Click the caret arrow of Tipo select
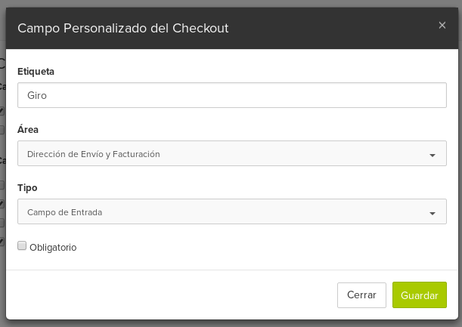Image resolution: width=462 pixels, height=327 pixels. 433,214
